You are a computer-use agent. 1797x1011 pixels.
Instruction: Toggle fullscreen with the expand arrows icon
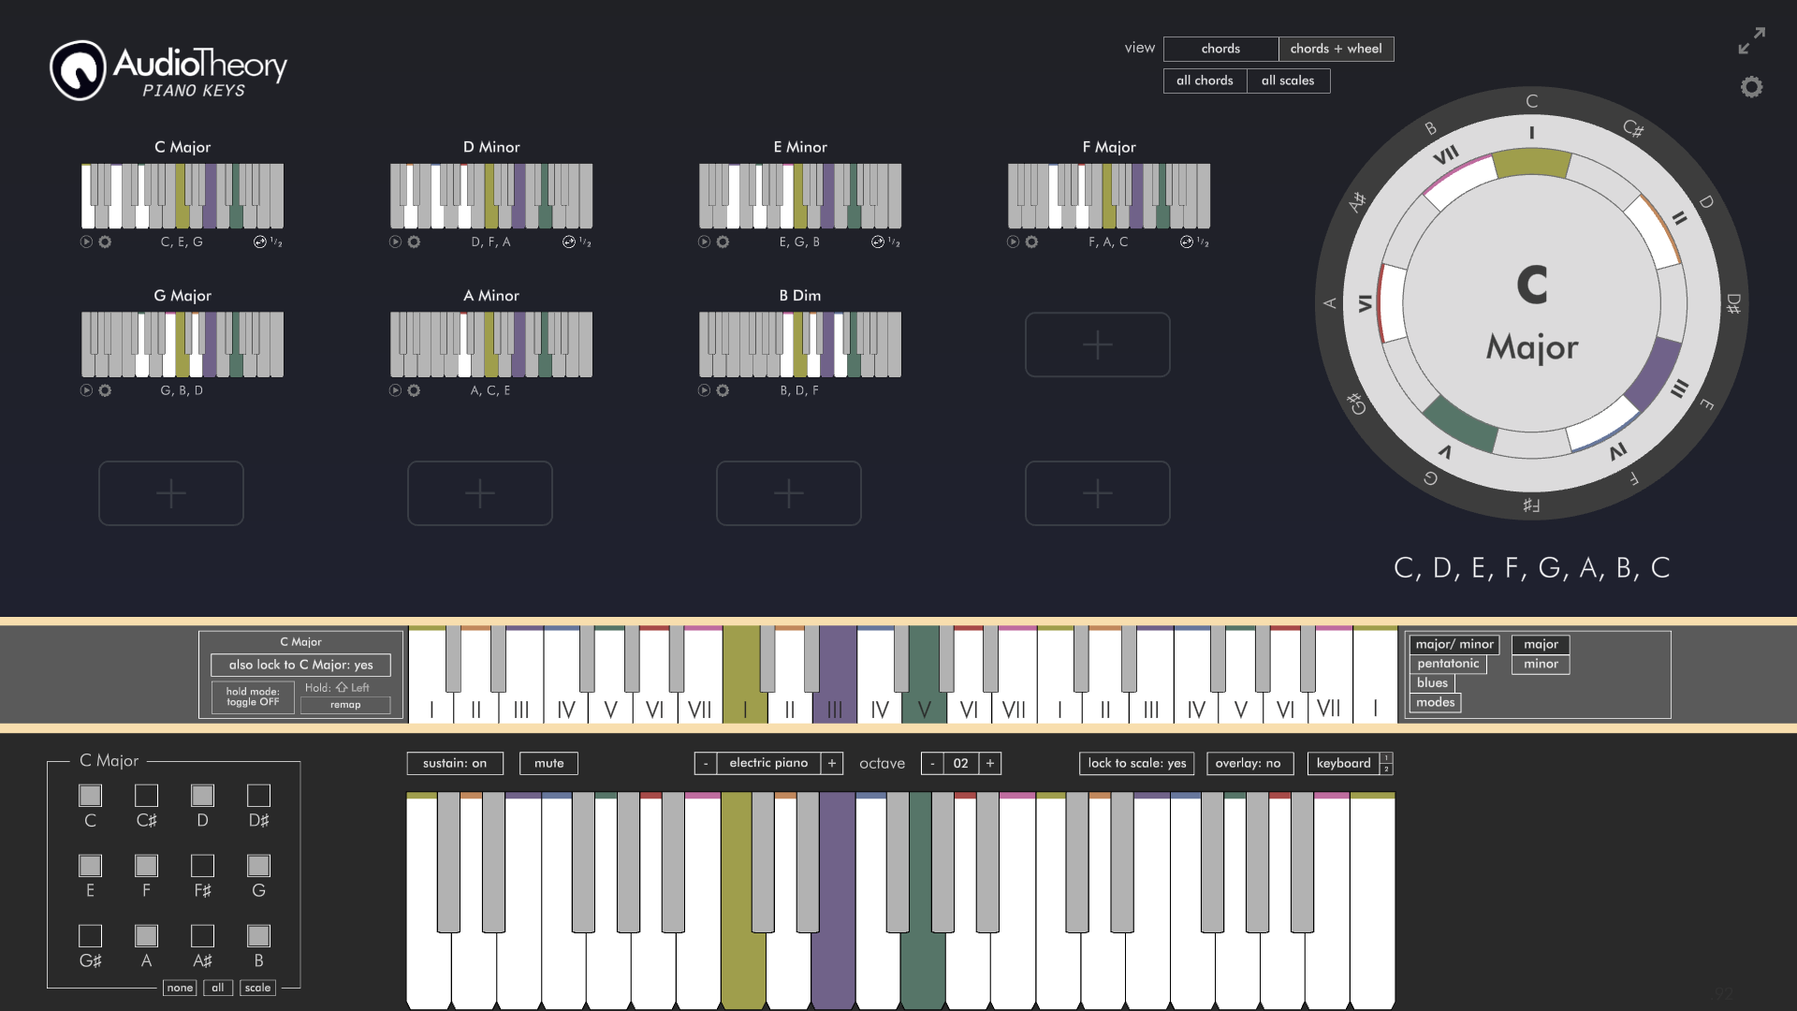tap(1751, 40)
